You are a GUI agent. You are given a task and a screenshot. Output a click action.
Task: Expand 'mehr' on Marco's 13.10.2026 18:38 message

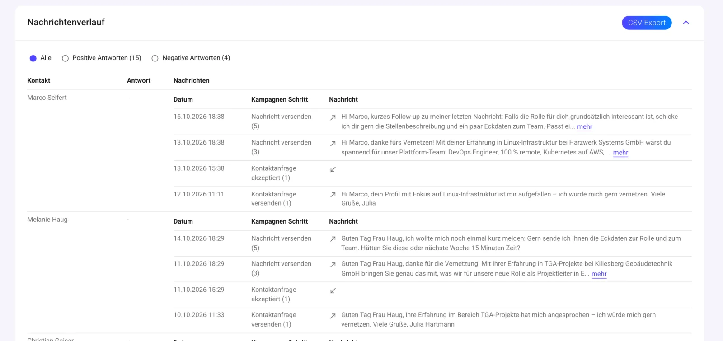(620, 153)
